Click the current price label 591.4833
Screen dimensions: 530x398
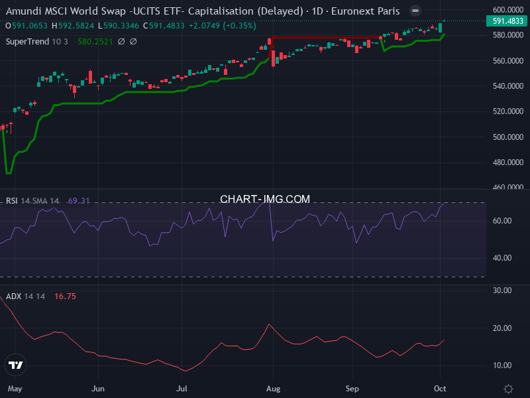click(508, 21)
